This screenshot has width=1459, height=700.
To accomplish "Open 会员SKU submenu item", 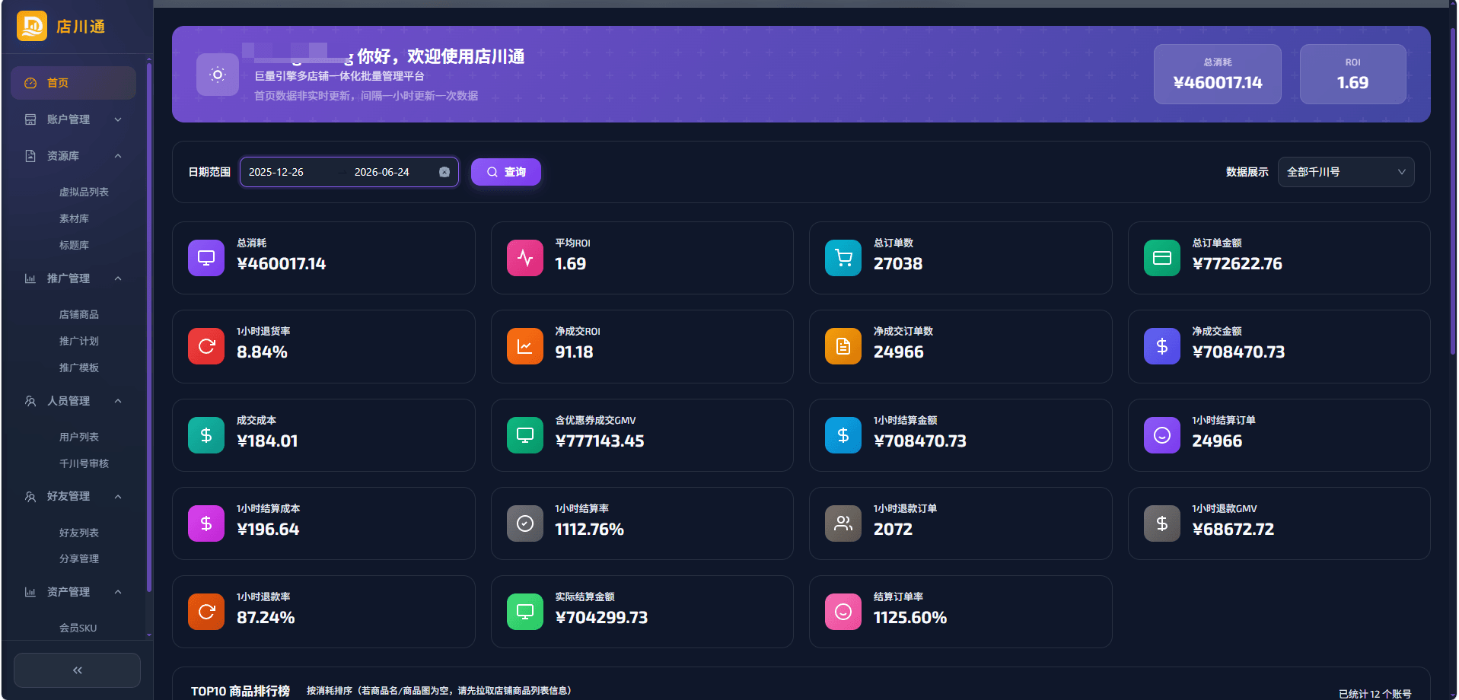I will point(78,628).
